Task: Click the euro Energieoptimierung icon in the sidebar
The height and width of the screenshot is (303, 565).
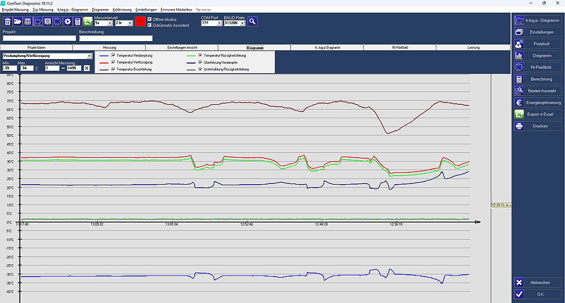Action: (519, 103)
